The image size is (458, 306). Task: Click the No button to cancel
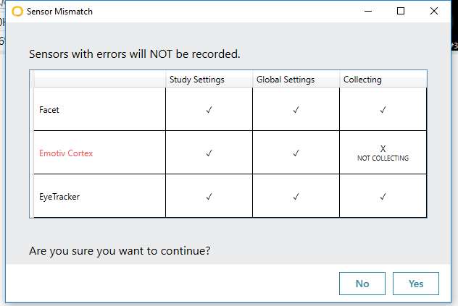click(362, 284)
